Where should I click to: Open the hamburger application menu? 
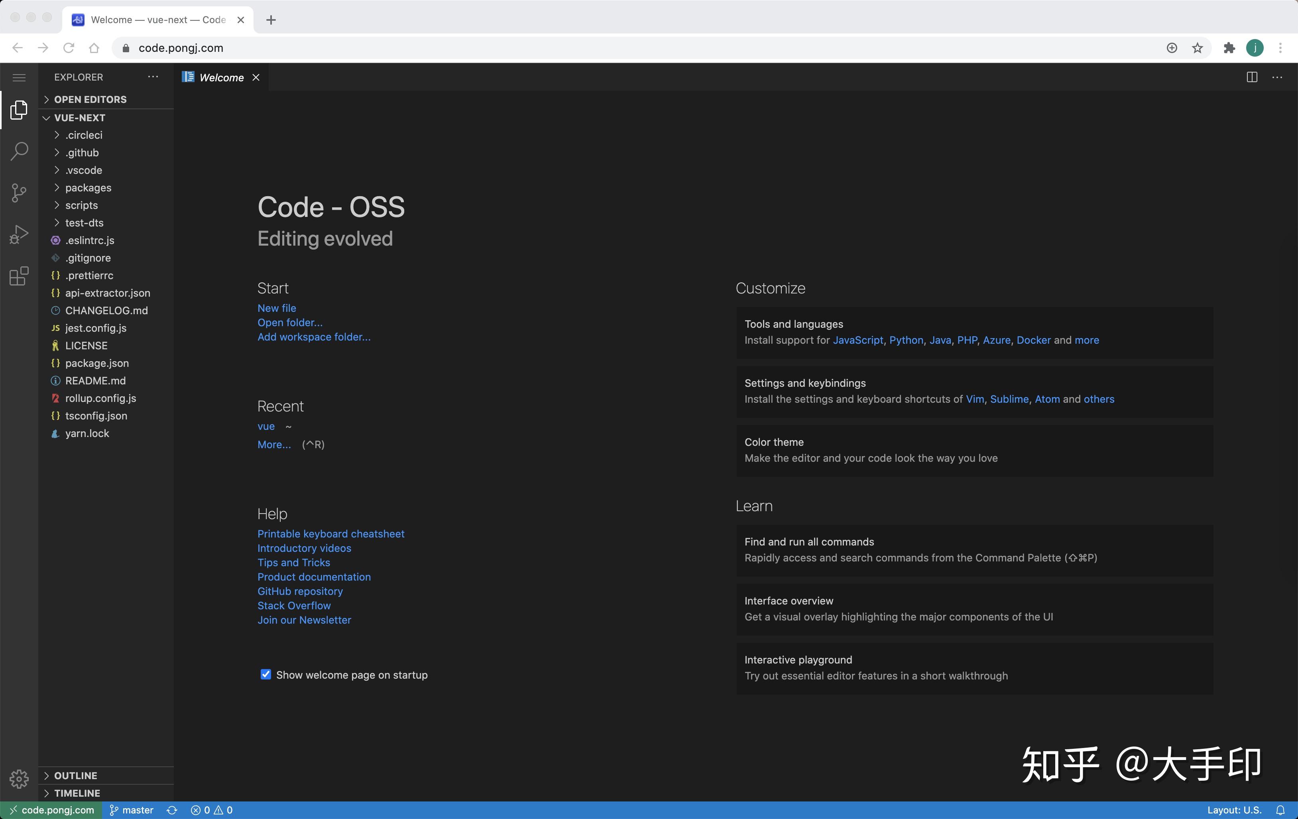coord(19,77)
